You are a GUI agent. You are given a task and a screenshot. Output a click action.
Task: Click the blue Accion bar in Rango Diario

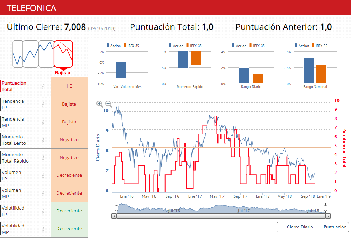point(244,75)
